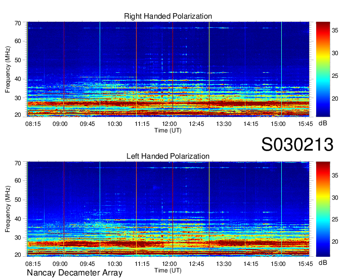The image size is (344, 279).
Task: Click 08:15 time tick under Left Handed plot
Action: coord(33,264)
